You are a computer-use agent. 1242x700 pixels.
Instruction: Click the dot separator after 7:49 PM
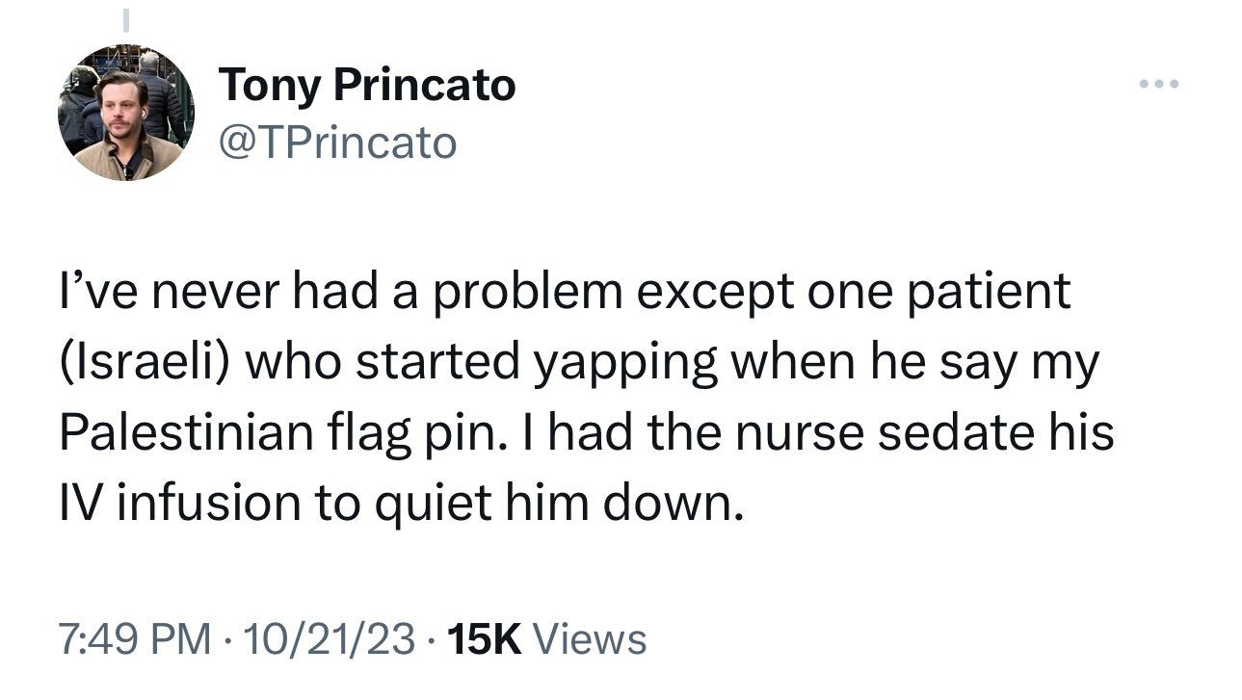pyautogui.click(x=228, y=638)
